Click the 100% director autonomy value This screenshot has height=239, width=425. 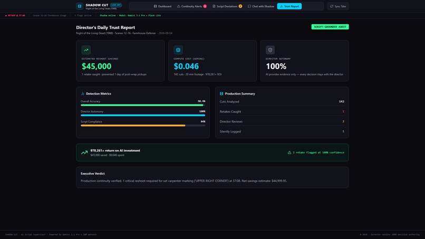pyautogui.click(x=276, y=66)
